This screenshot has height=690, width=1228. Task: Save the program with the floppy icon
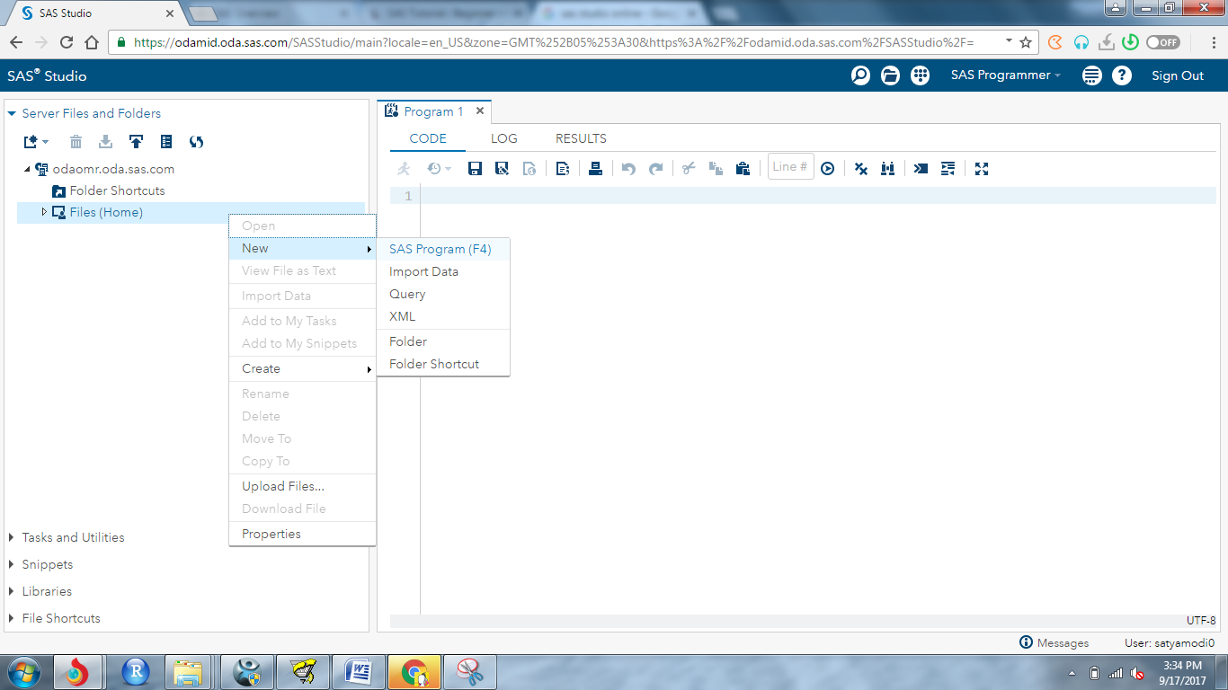(x=476, y=168)
